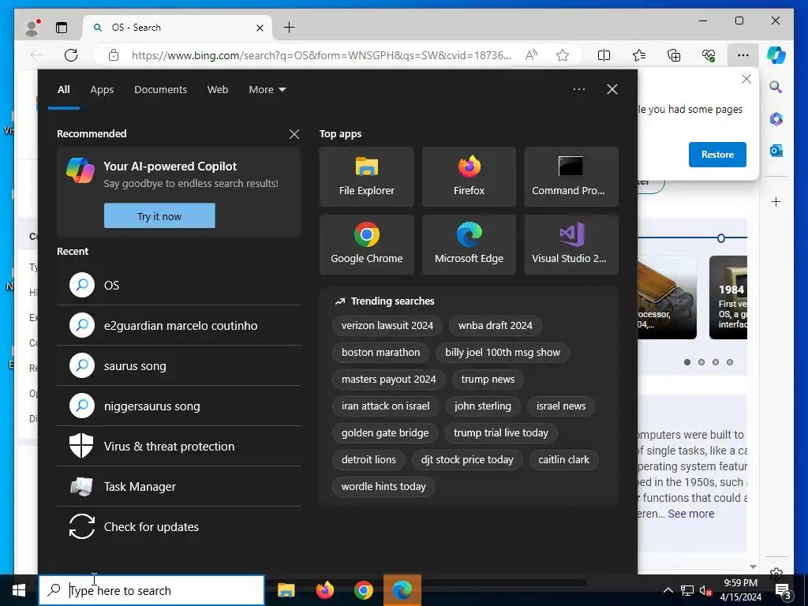This screenshot has height=606, width=808.
Task: Search trending masters payout 2024
Action: (x=388, y=380)
